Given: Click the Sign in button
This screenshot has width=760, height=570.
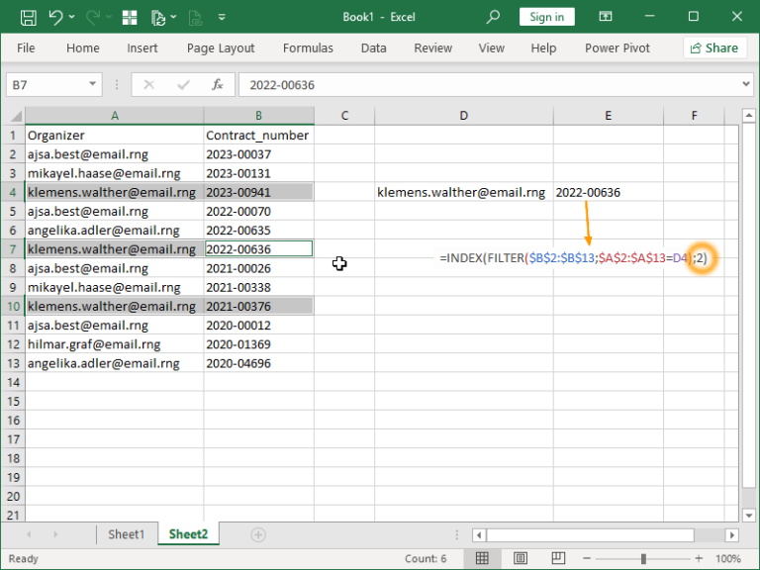Looking at the screenshot, I should 546,17.
